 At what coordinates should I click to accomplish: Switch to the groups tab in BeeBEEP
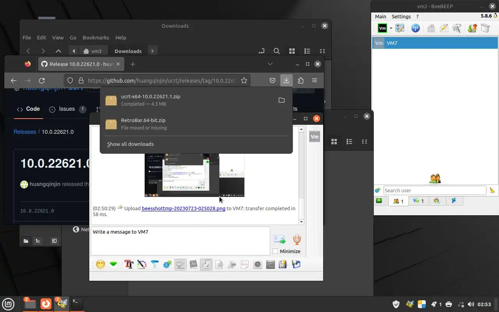coord(437,201)
